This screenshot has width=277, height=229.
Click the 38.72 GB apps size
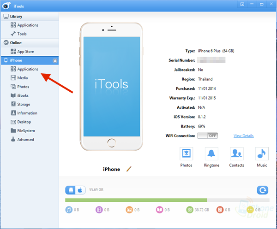pyautogui.click(x=202, y=210)
